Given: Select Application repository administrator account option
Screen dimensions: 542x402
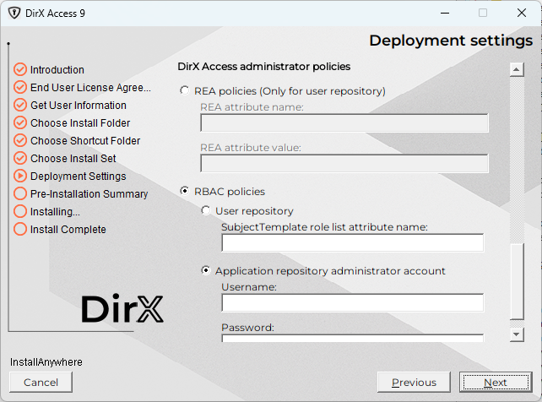Looking at the screenshot, I should (x=206, y=271).
